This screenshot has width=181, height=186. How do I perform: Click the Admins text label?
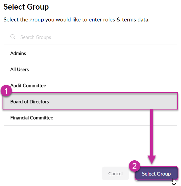point(18,53)
